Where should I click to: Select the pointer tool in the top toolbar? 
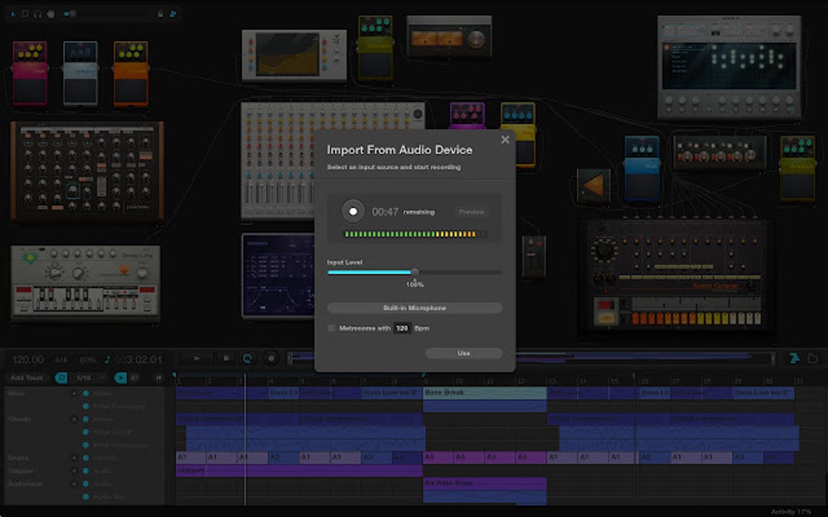point(14,14)
